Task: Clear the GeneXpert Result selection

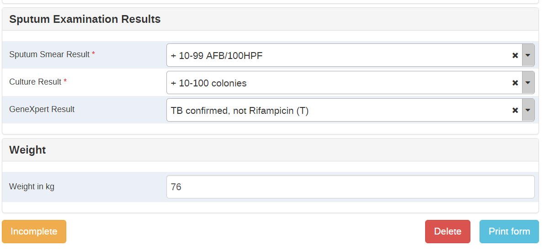Action: pyautogui.click(x=515, y=110)
